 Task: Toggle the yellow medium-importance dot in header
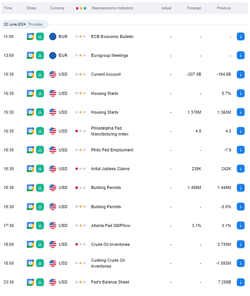pyautogui.click(x=81, y=8)
